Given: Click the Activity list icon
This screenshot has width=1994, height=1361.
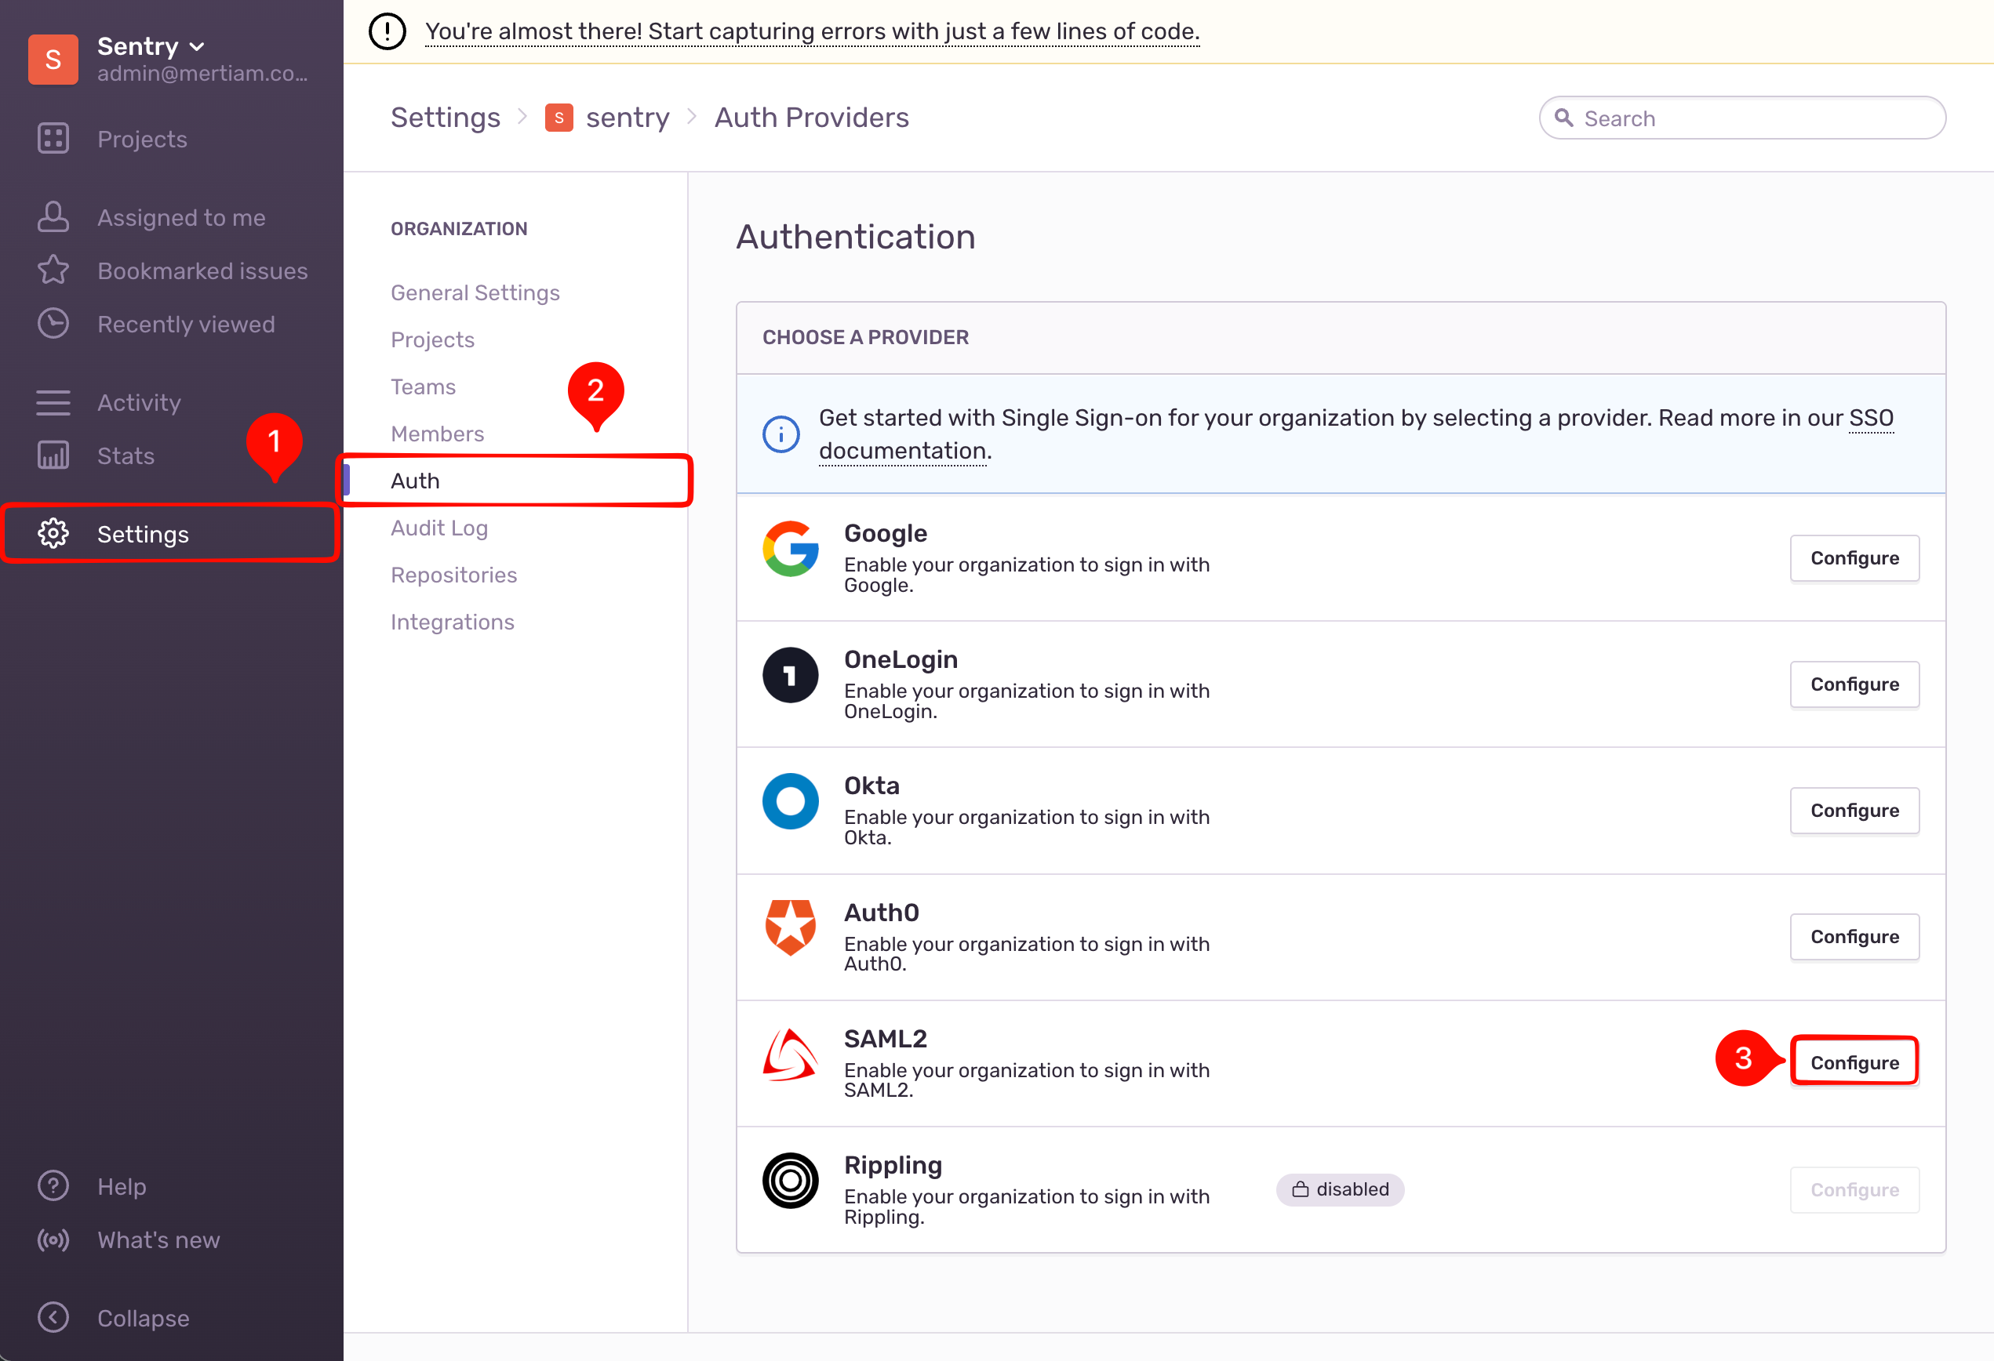Looking at the screenshot, I should [x=53, y=402].
